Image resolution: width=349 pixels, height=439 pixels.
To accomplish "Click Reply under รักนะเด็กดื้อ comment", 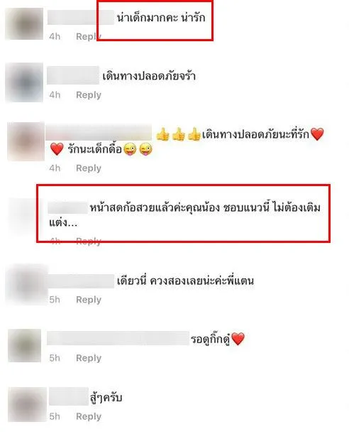I will 89,168.
